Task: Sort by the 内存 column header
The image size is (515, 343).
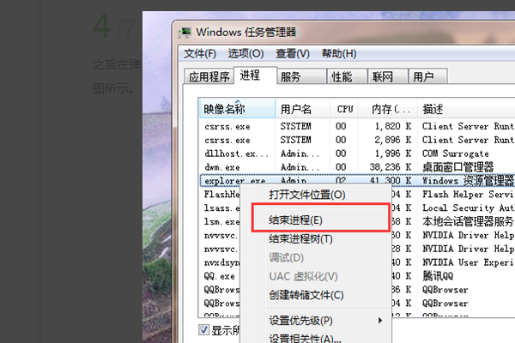Action: (x=388, y=109)
